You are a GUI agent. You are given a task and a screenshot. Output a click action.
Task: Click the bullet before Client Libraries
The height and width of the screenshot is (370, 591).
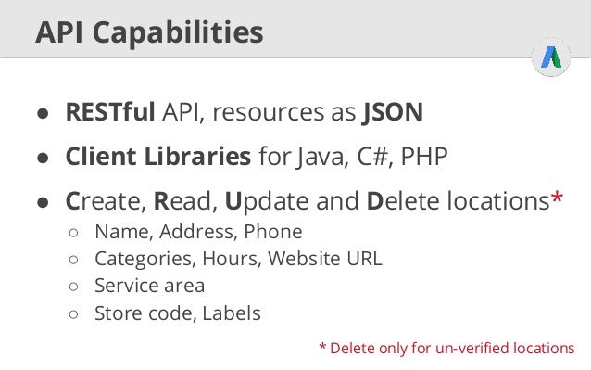pyautogui.click(x=43, y=158)
